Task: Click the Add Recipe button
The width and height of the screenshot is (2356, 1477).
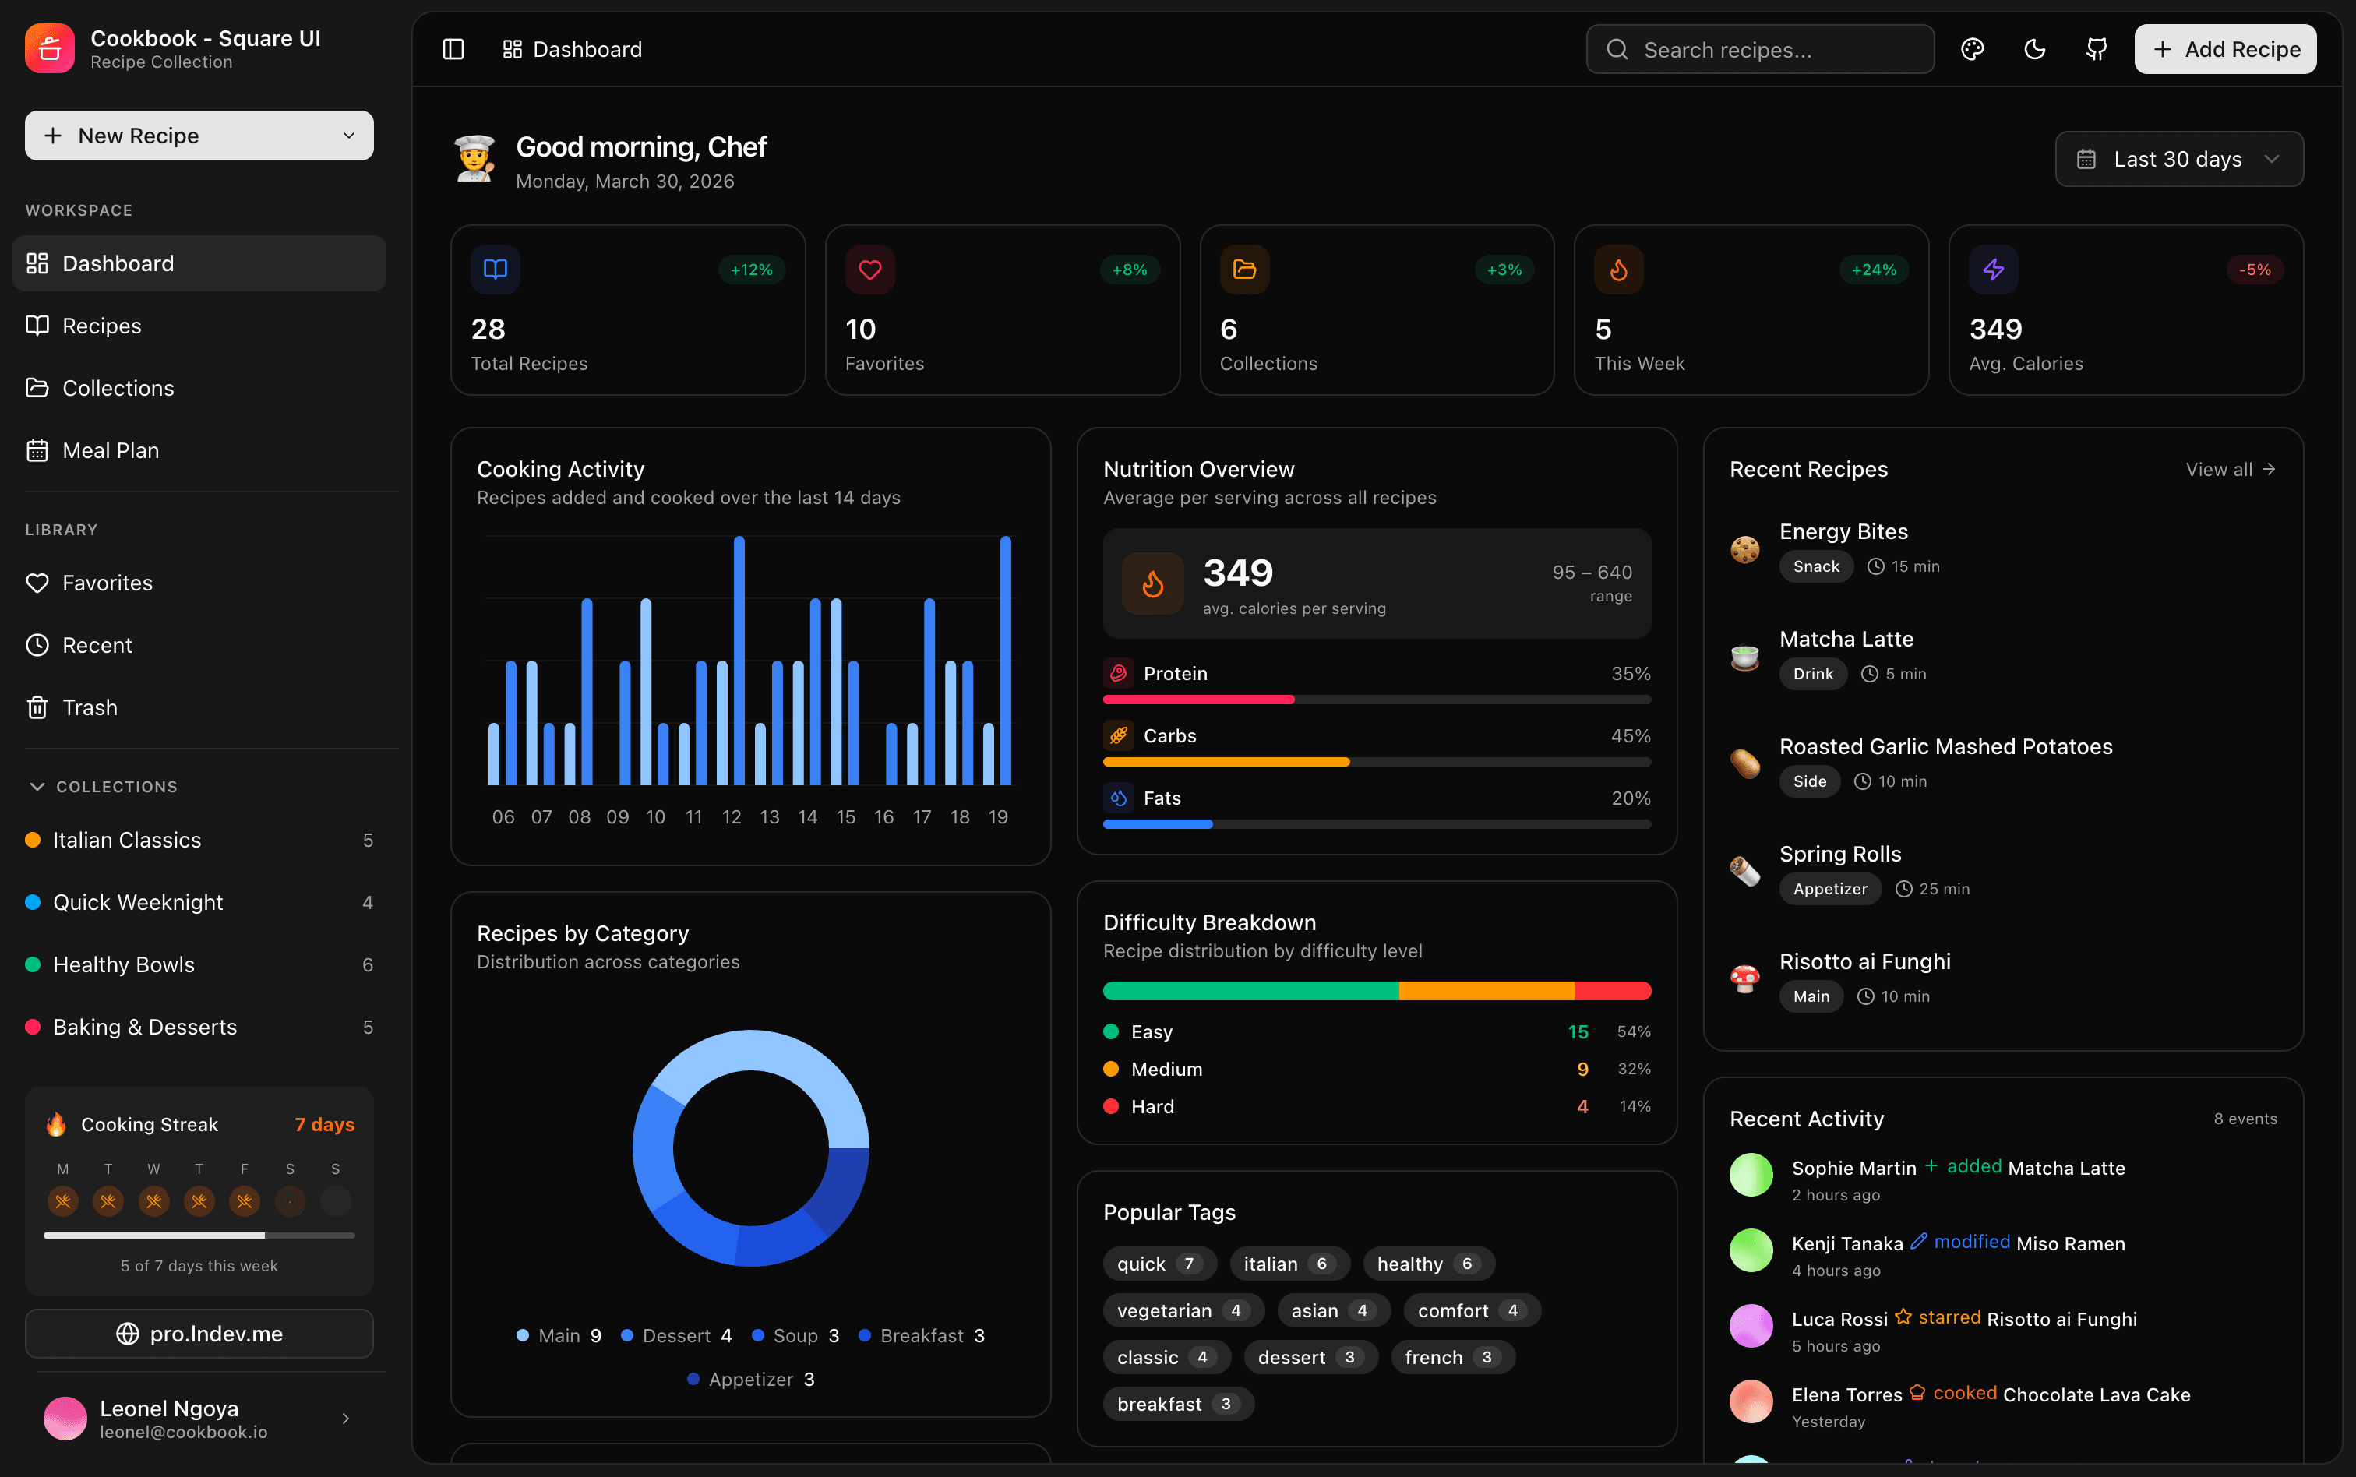Action: 2224,49
